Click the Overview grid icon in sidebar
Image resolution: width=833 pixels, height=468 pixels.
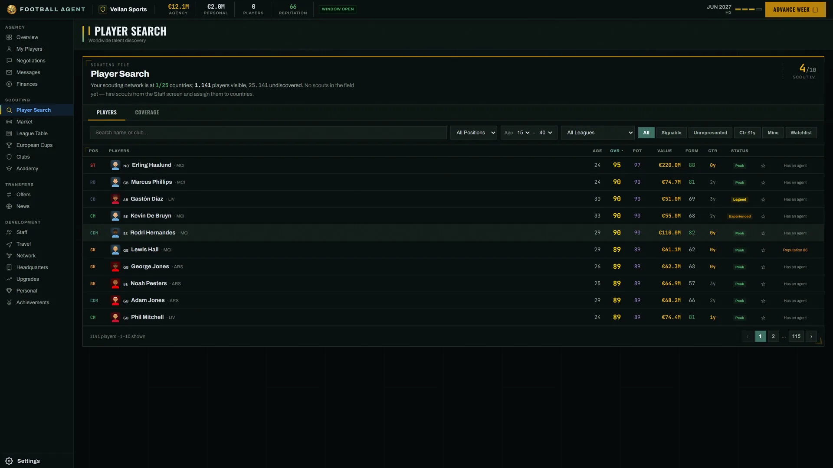pos(9,37)
